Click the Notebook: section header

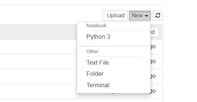pyautogui.click(x=97, y=26)
